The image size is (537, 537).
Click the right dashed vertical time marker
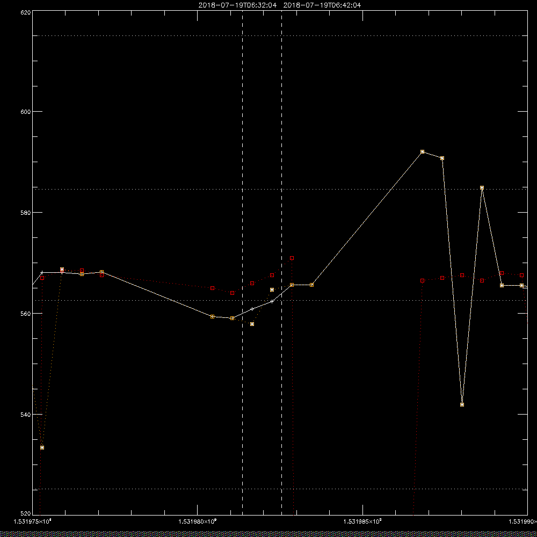click(x=282, y=263)
